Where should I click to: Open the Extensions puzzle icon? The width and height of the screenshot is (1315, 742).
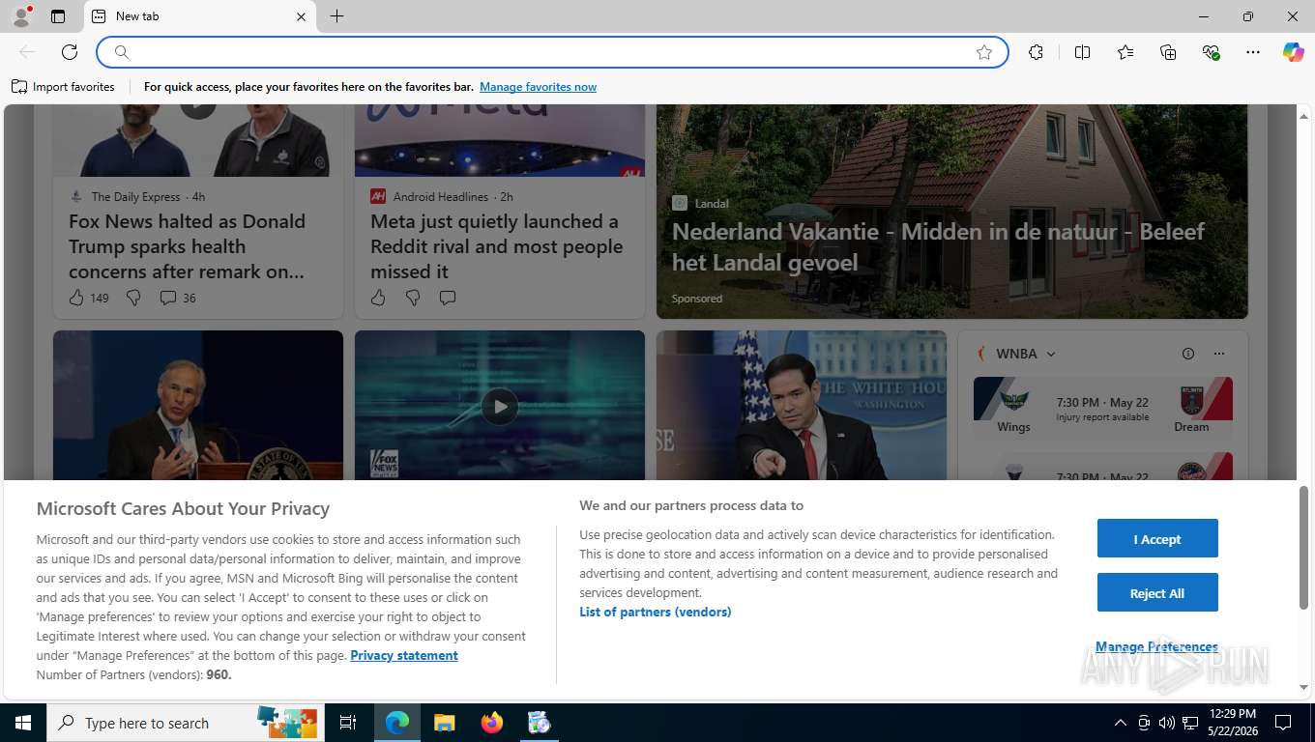(1036, 52)
